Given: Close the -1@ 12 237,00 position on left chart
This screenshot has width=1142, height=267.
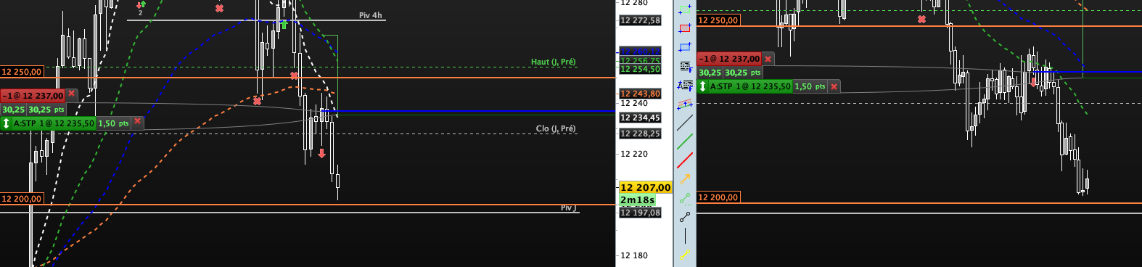Looking at the screenshot, I should click(x=72, y=94).
